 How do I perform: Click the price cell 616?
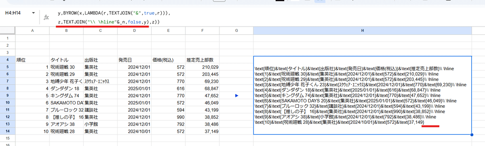[x=169, y=88]
